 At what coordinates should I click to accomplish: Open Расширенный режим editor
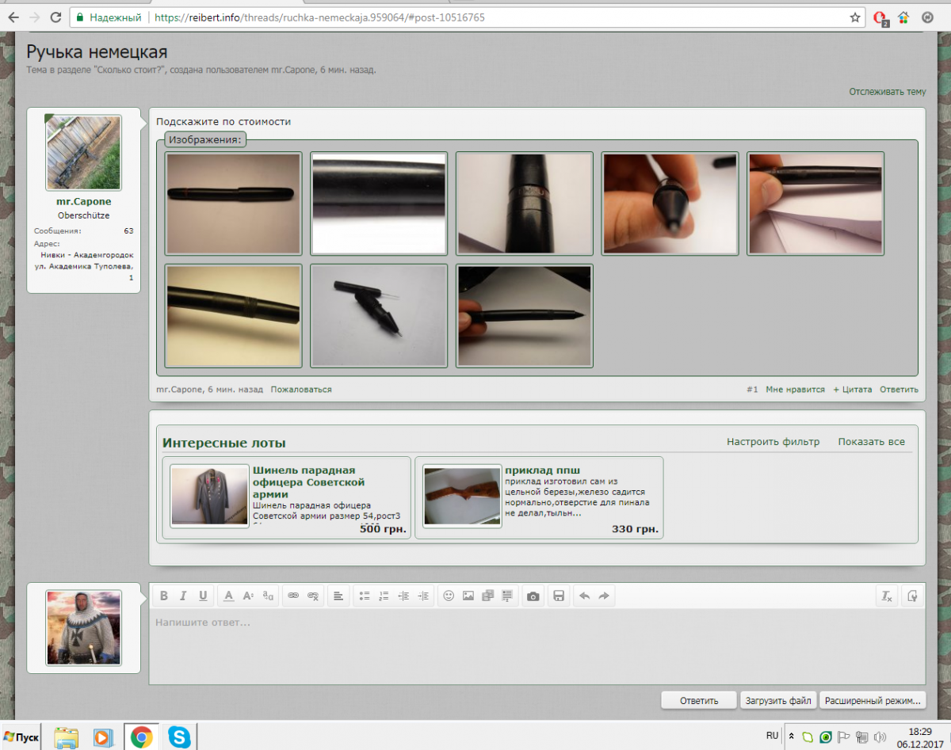[x=873, y=700]
